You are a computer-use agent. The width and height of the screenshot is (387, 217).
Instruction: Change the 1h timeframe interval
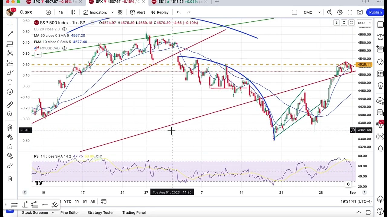(x=61, y=12)
